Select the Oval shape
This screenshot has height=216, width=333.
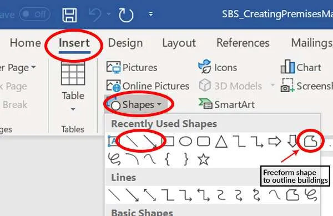(185, 142)
